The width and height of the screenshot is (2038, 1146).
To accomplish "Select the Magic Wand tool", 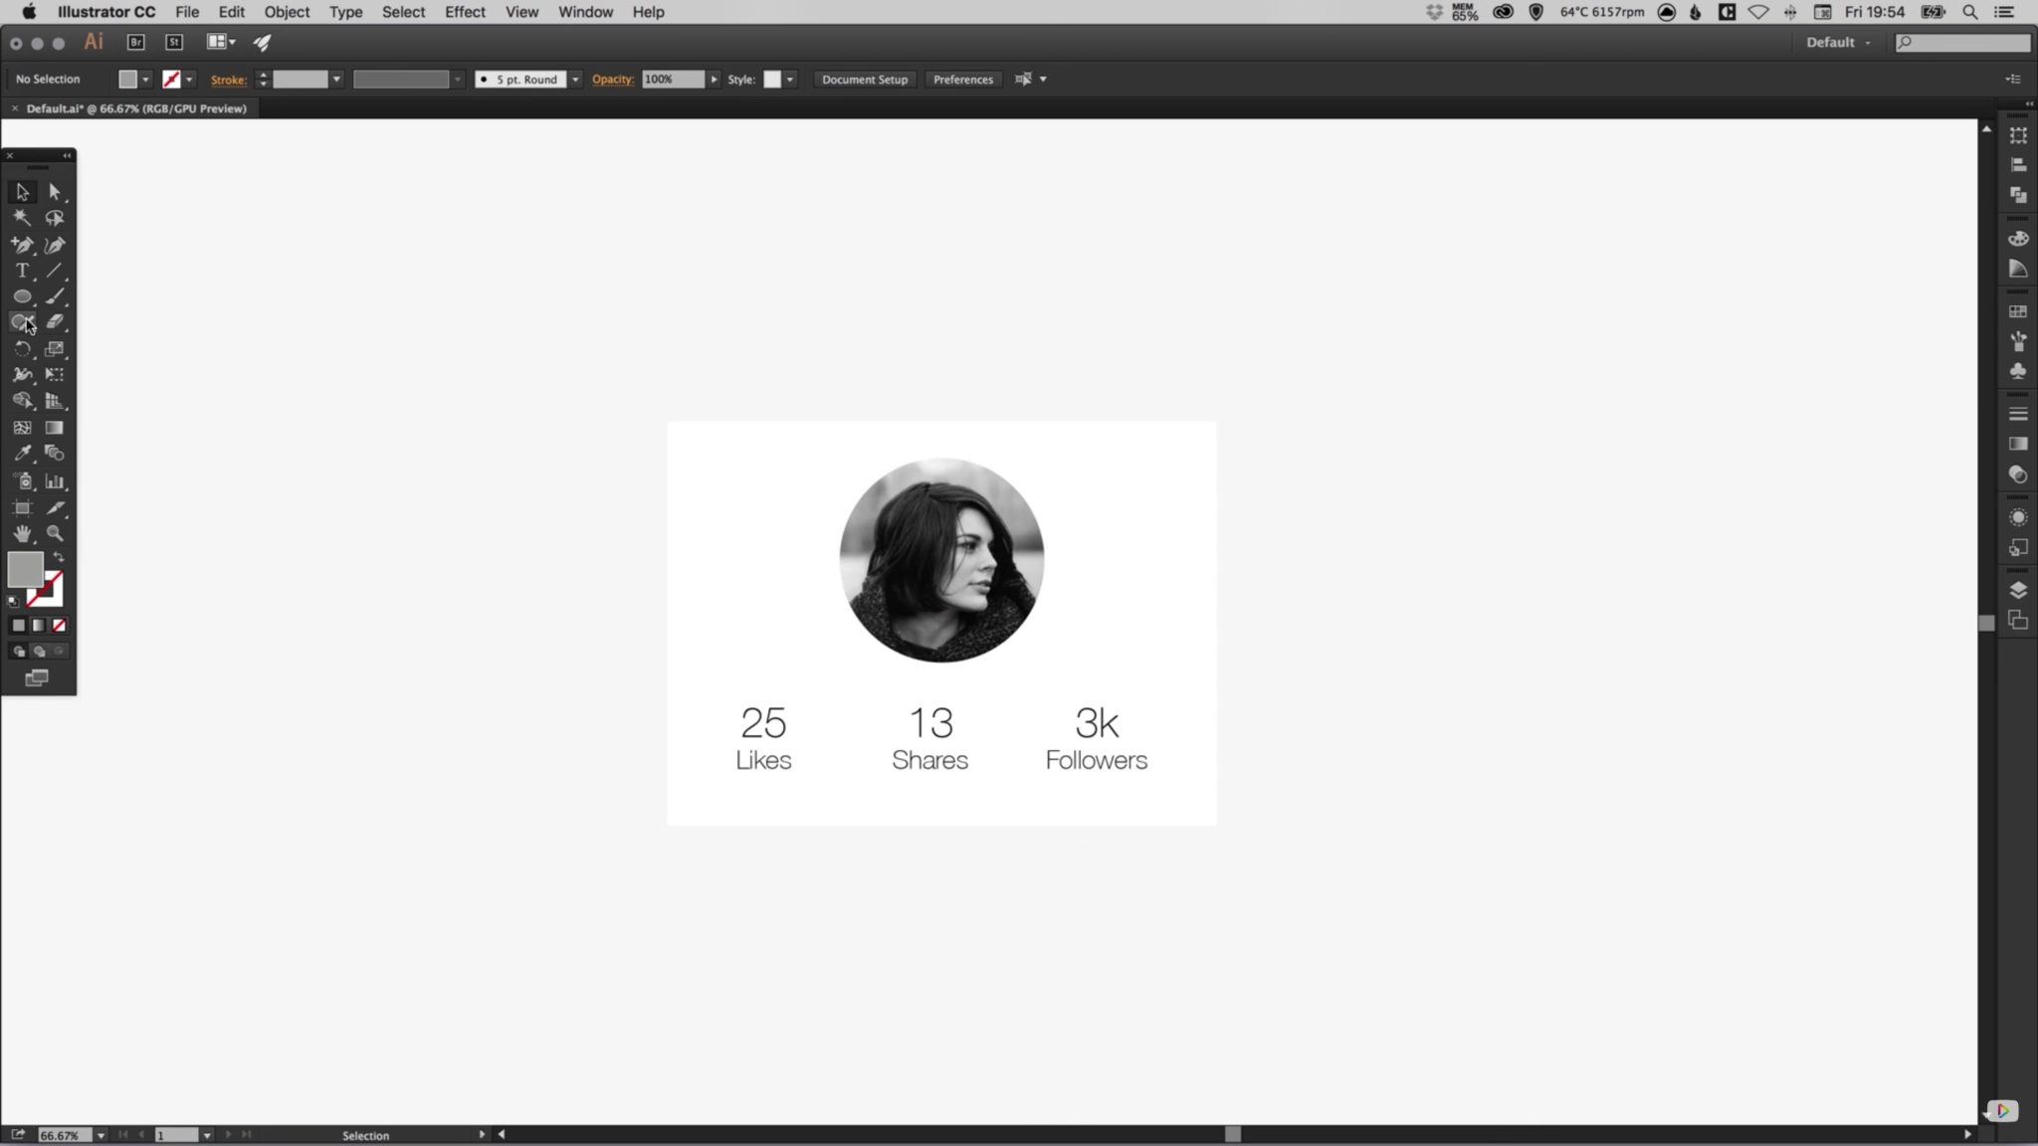I will tap(22, 218).
